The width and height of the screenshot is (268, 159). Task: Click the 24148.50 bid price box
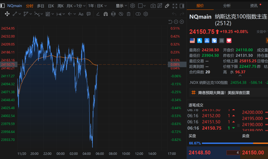point(213,153)
